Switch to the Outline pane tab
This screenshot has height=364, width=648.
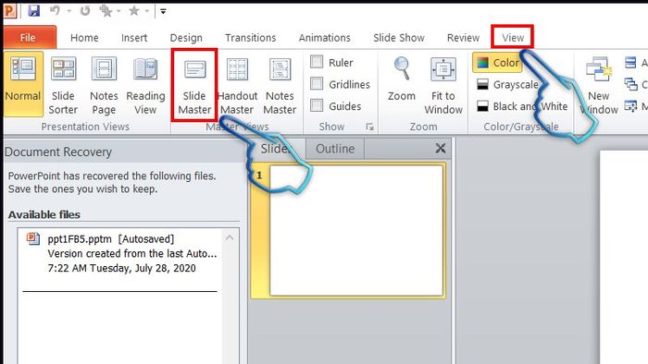pyautogui.click(x=335, y=149)
